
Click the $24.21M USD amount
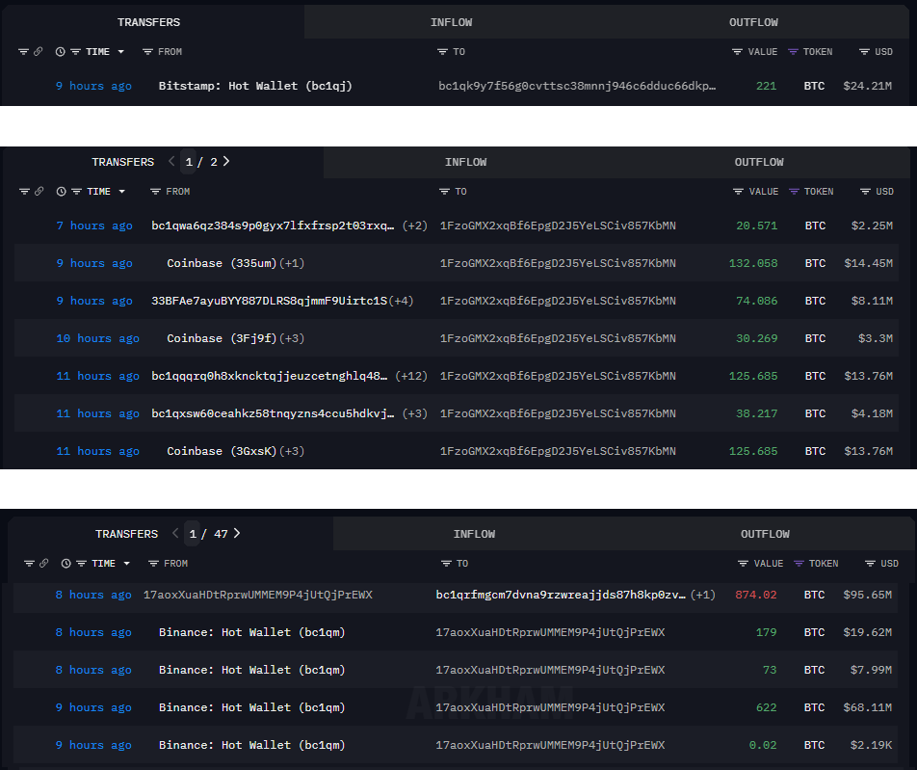[867, 86]
